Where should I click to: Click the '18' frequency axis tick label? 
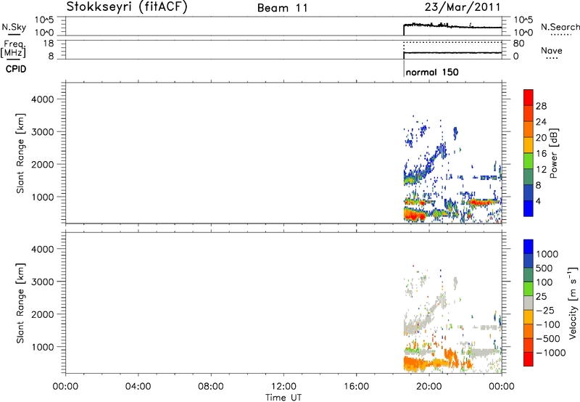coord(49,44)
